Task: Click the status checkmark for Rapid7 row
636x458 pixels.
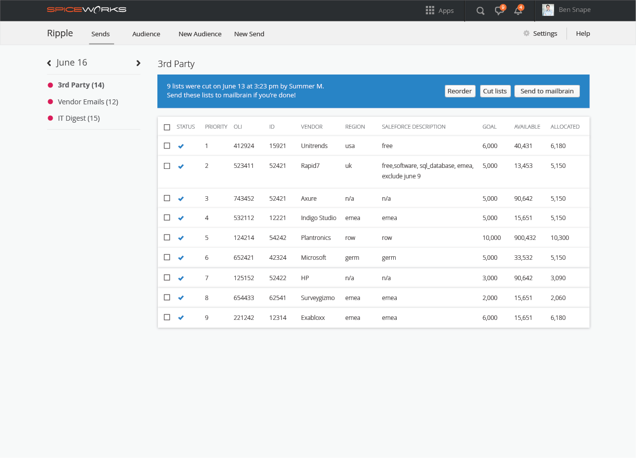Action: (181, 166)
